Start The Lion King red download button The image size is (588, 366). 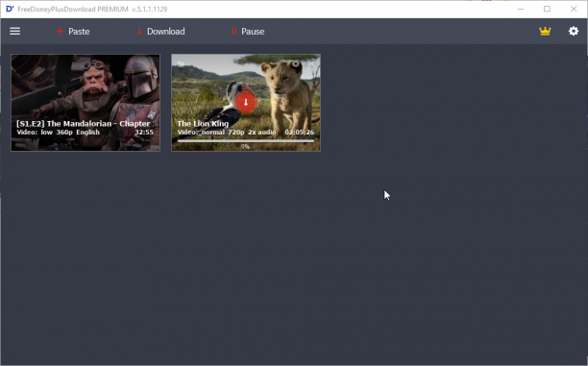tap(246, 103)
